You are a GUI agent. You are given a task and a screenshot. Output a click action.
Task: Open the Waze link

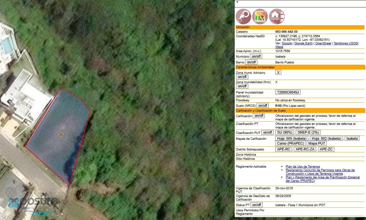pos(279,47)
